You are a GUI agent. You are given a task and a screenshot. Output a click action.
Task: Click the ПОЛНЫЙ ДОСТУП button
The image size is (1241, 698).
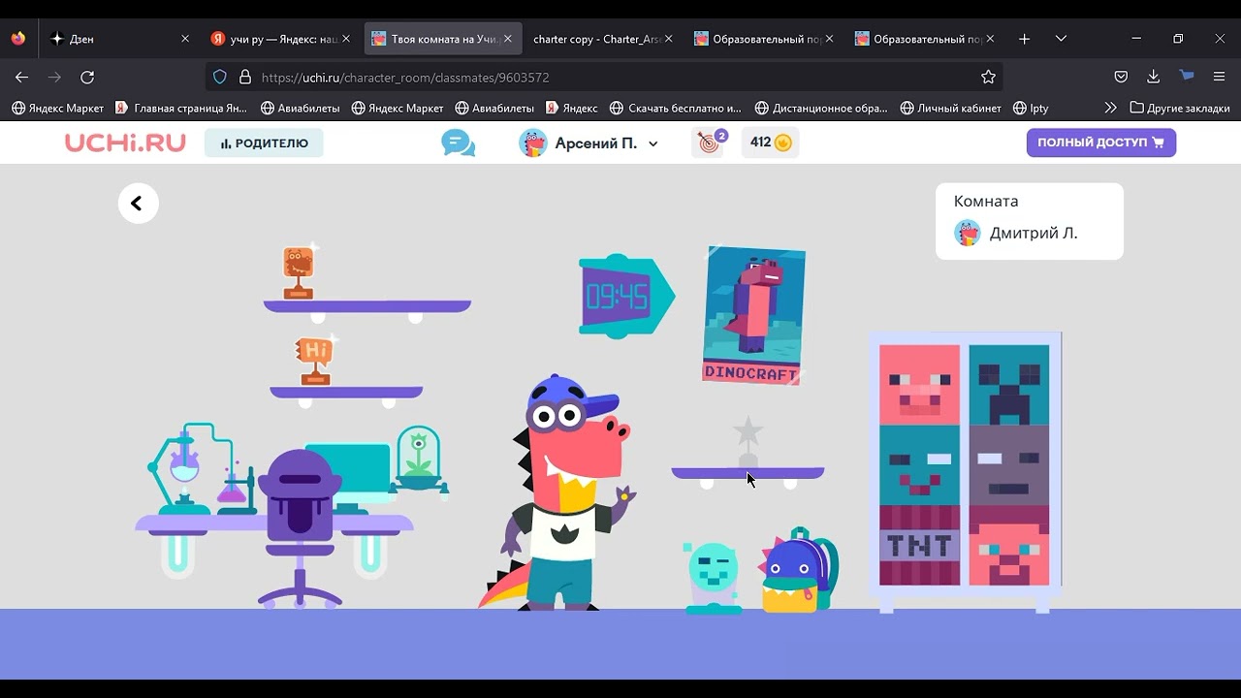coord(1101,143)
